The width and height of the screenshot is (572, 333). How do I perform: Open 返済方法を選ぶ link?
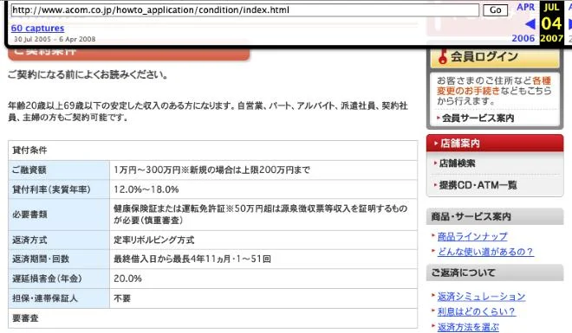point(468,327)
